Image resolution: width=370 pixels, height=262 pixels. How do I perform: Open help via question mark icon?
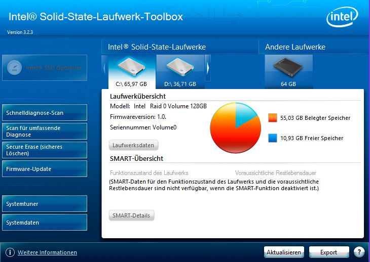(359, 252)
